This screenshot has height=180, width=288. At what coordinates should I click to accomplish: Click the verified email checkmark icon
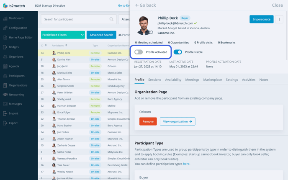[195, 23]
